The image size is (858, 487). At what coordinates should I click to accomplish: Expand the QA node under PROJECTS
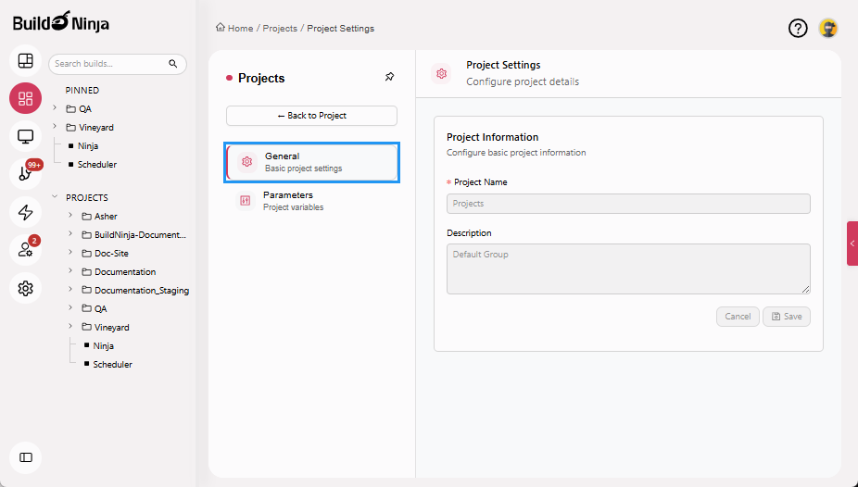[70, 308]
